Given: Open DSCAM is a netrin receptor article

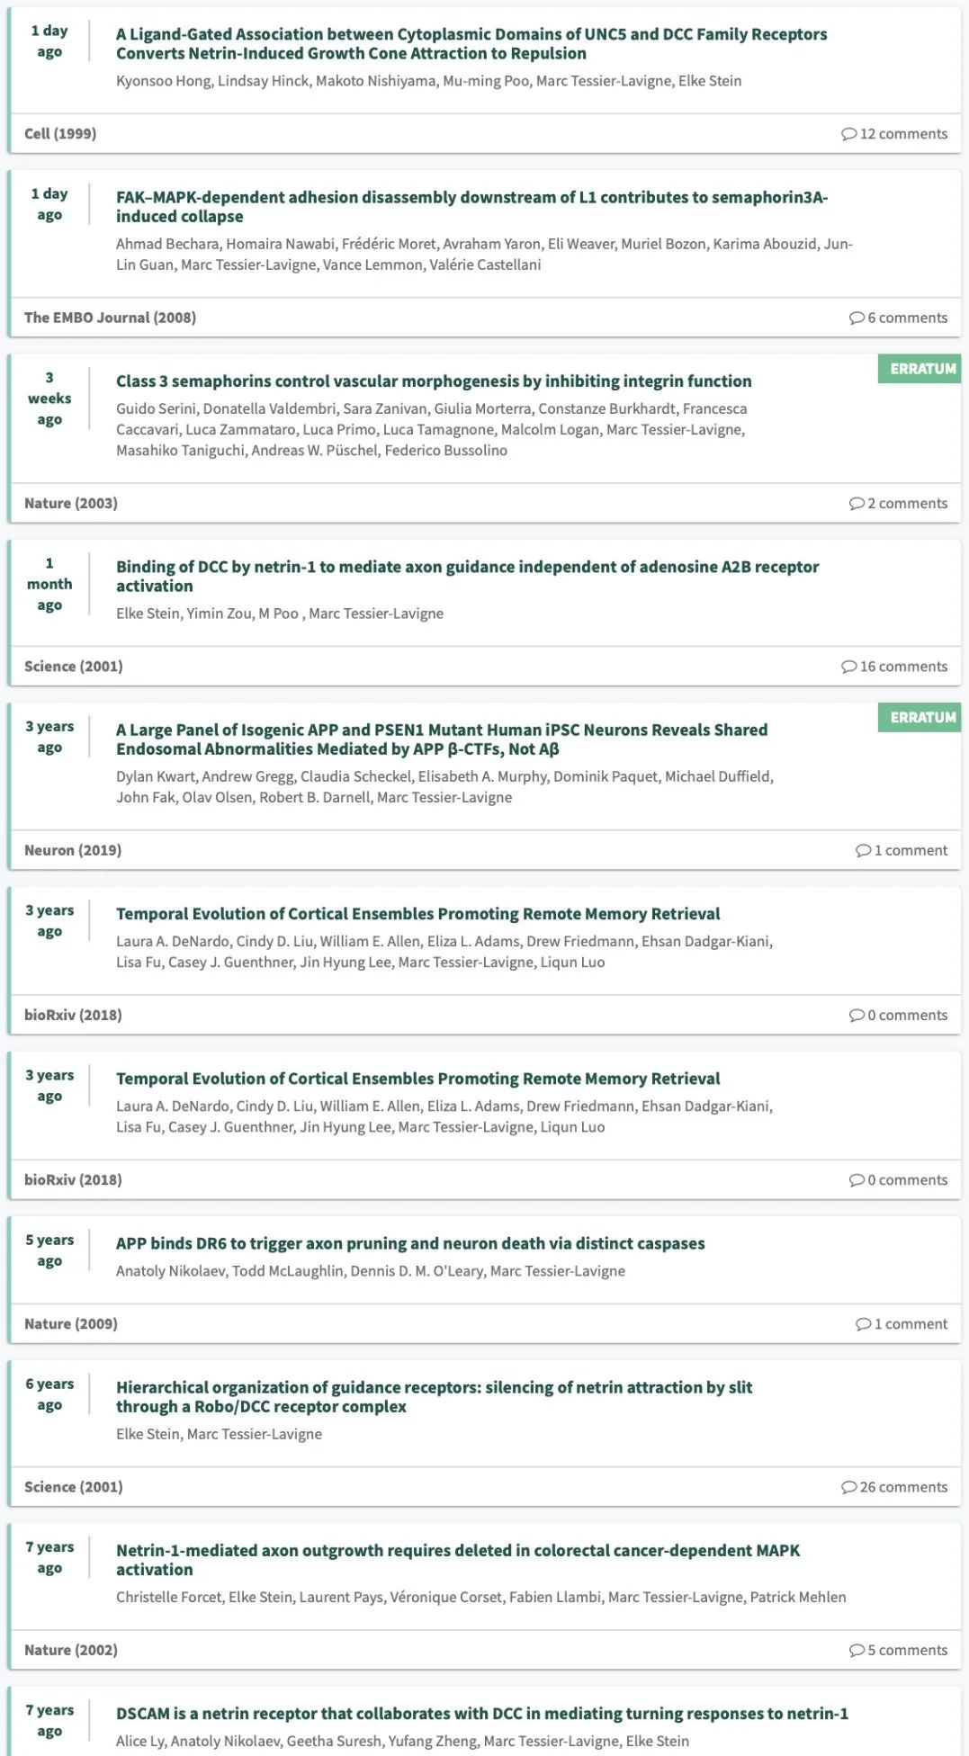Looking at the screenshot, I should (x=482, y=1714).
